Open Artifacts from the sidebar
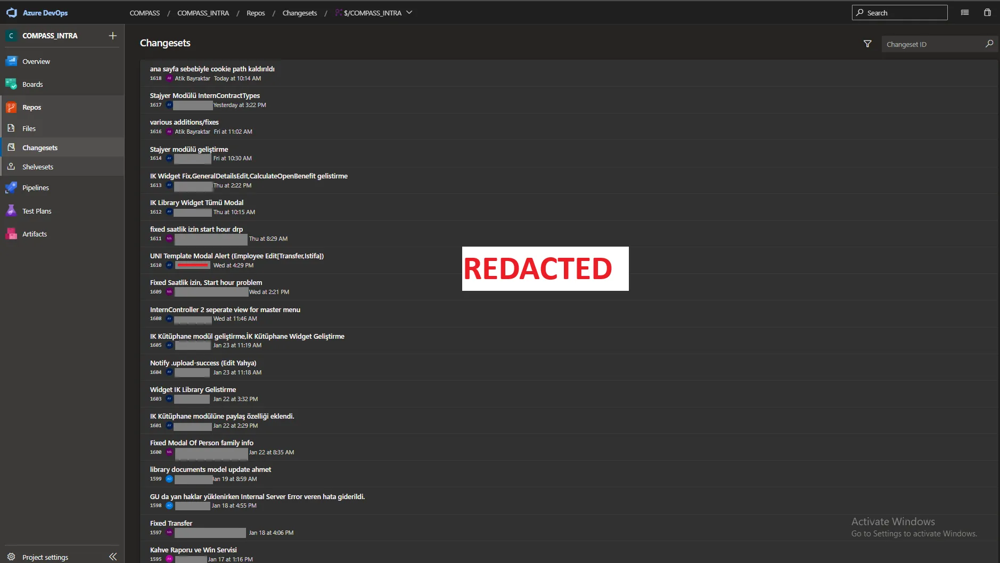1000x563 pixels. click(35, 234)
